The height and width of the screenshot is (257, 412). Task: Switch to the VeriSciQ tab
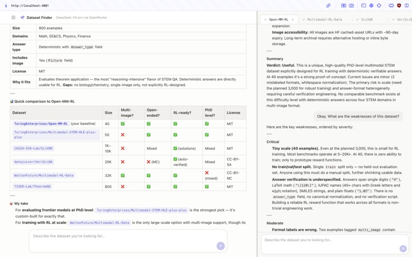coord(401,19)
